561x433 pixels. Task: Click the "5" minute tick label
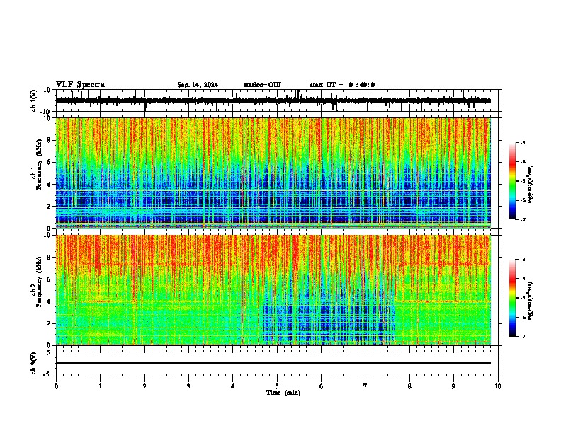277,386
